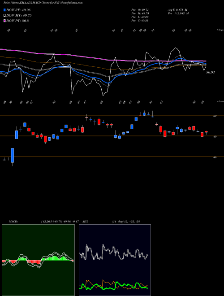224x296 pixels.
Task: Click the ADX '(14 day) 12, -22, -28' values
Action: tap(126, 222)
